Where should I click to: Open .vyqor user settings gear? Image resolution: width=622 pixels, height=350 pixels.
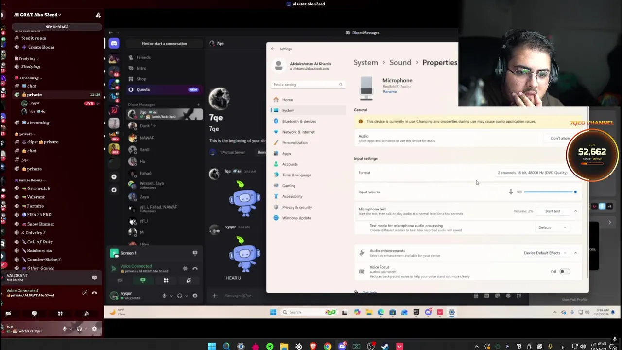[x=195, y=296]
